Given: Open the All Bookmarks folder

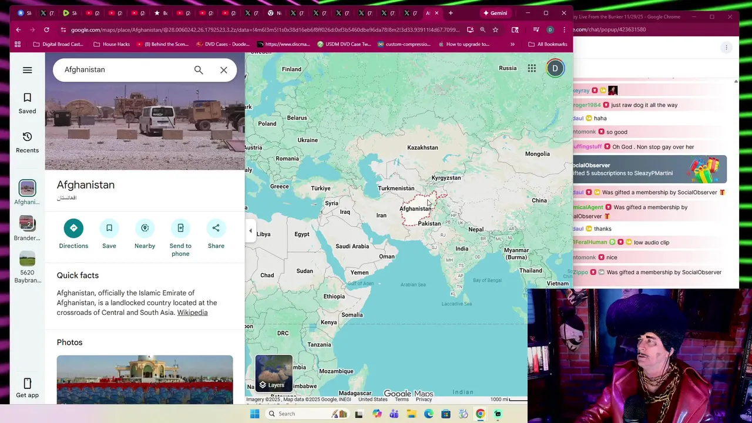Looking at the screenshot, I should tap(548, 44).
